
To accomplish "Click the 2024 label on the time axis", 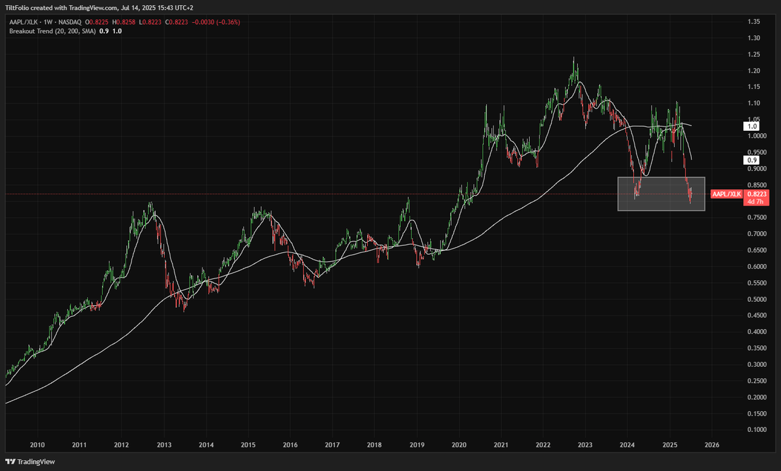I will click(627, 446).
